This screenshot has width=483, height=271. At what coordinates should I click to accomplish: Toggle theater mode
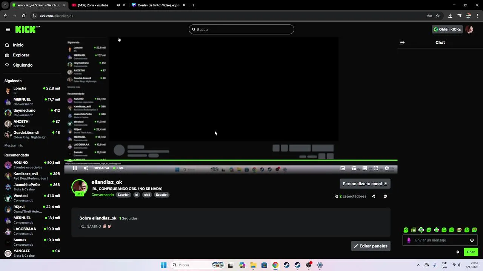[365, 168]
